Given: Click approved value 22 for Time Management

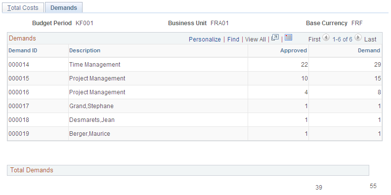Looking at the screenshot, I should (x=304, y=65).
